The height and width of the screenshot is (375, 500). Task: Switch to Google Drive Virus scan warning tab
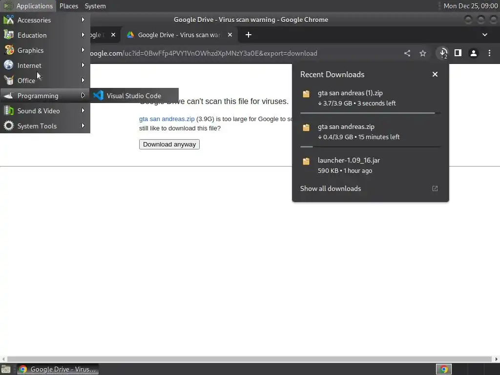coord(179,35)
